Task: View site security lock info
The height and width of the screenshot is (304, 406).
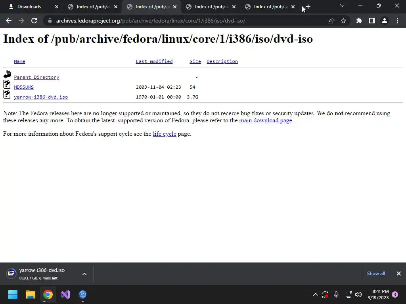Action: [50, 21]
